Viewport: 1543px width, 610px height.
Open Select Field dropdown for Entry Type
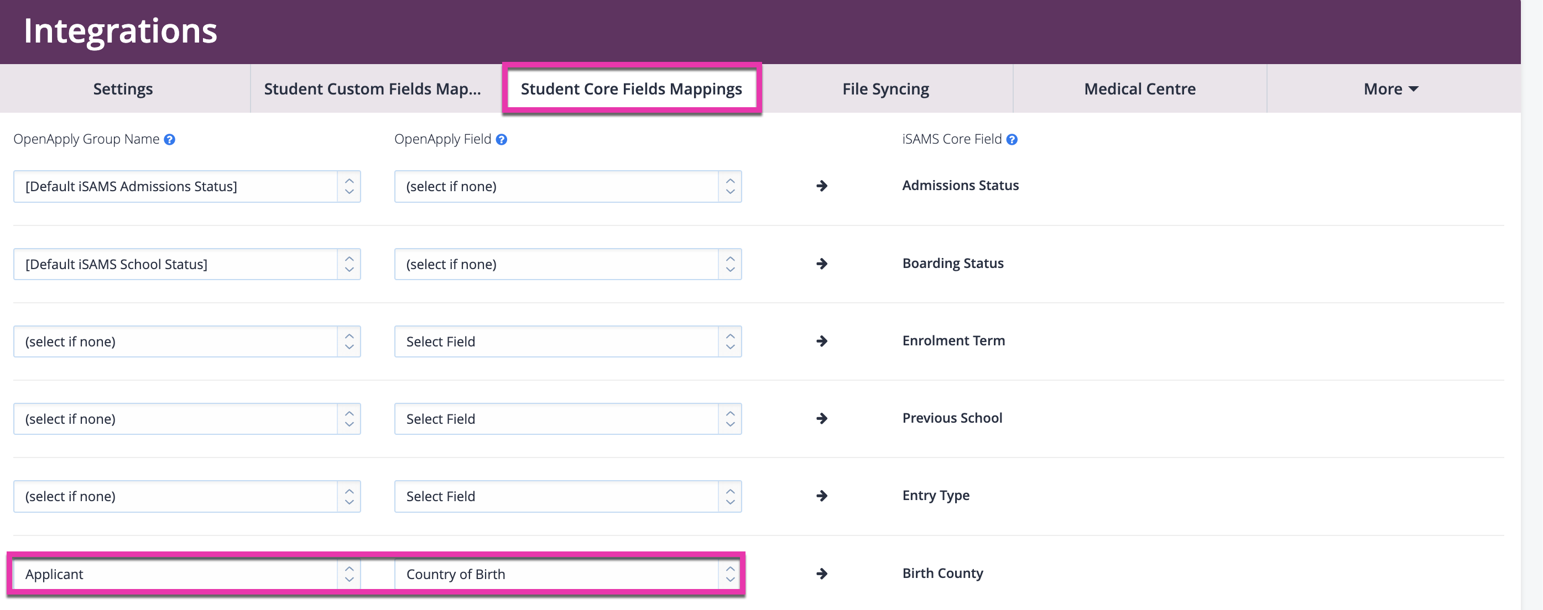568,496
